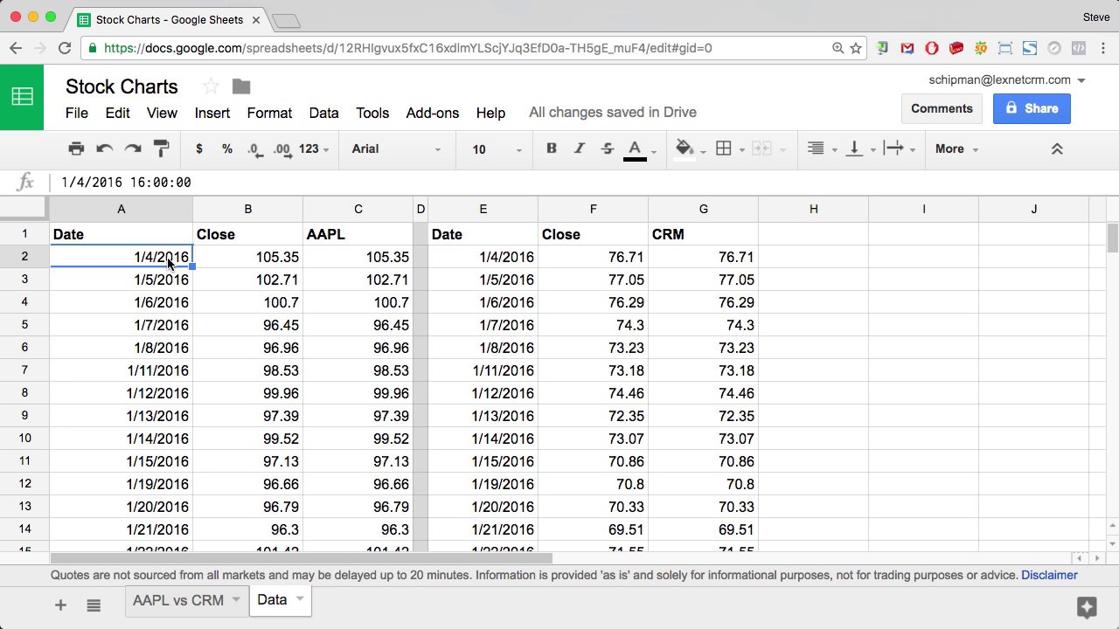Open text wrapping options
Viewport: 1119px width, 629px height.
[900, 149]
